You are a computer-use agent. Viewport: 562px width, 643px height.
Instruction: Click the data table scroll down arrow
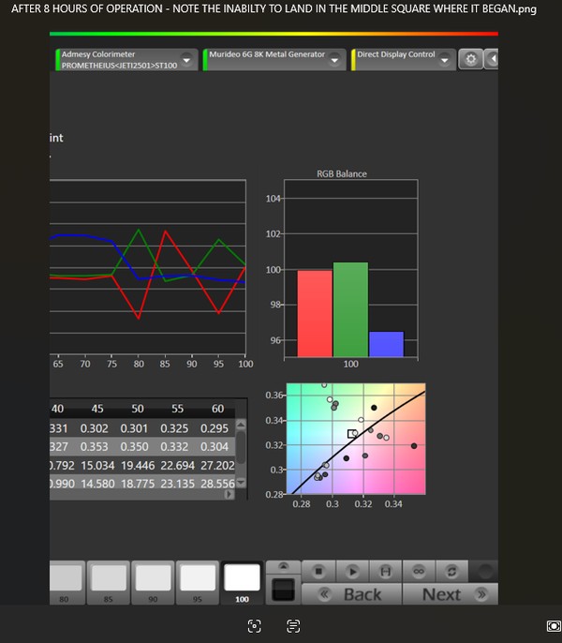click(x=241, y=482)
